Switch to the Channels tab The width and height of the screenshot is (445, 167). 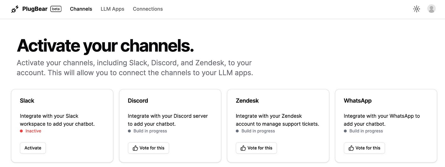click(81, 9)
